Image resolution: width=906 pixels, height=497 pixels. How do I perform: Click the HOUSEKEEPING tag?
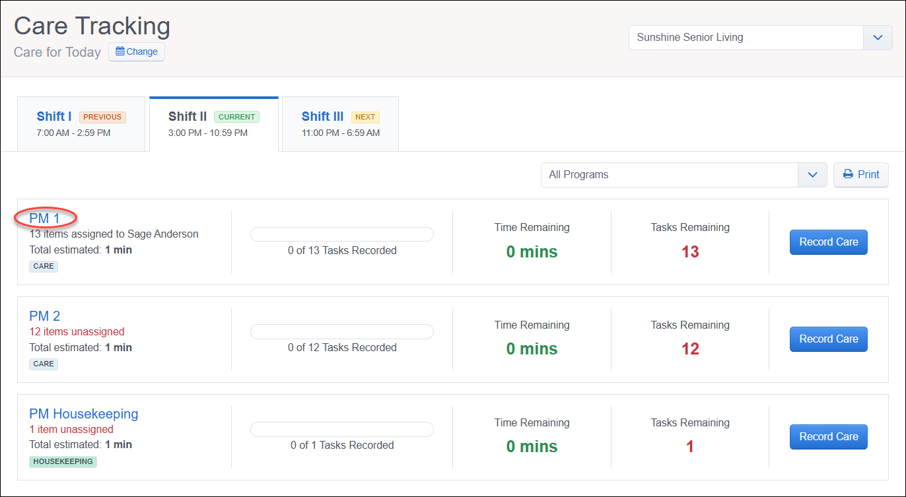coord(63,461)
